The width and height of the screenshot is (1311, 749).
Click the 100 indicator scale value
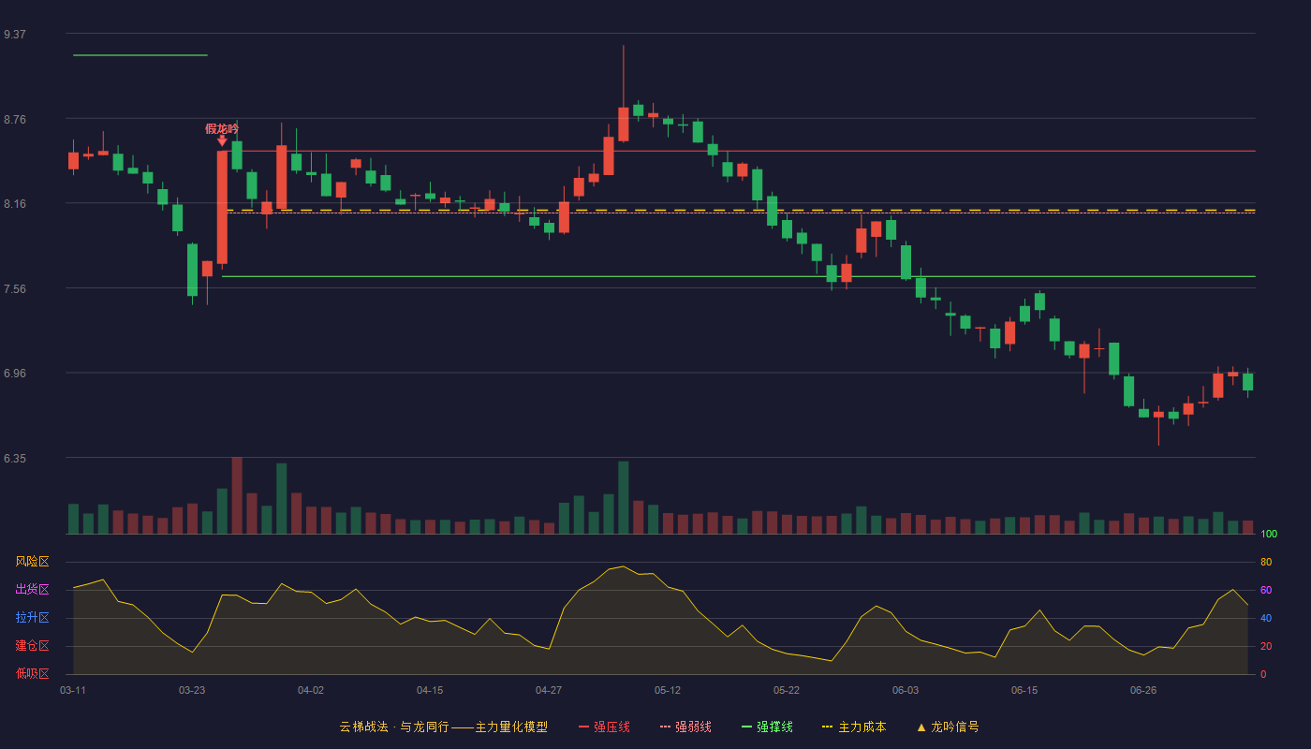1269,535
